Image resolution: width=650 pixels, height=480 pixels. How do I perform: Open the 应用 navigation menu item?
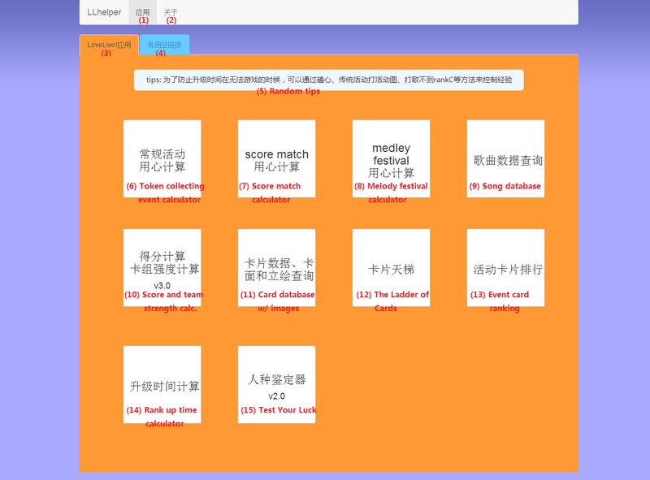click(x=143, y=12)
